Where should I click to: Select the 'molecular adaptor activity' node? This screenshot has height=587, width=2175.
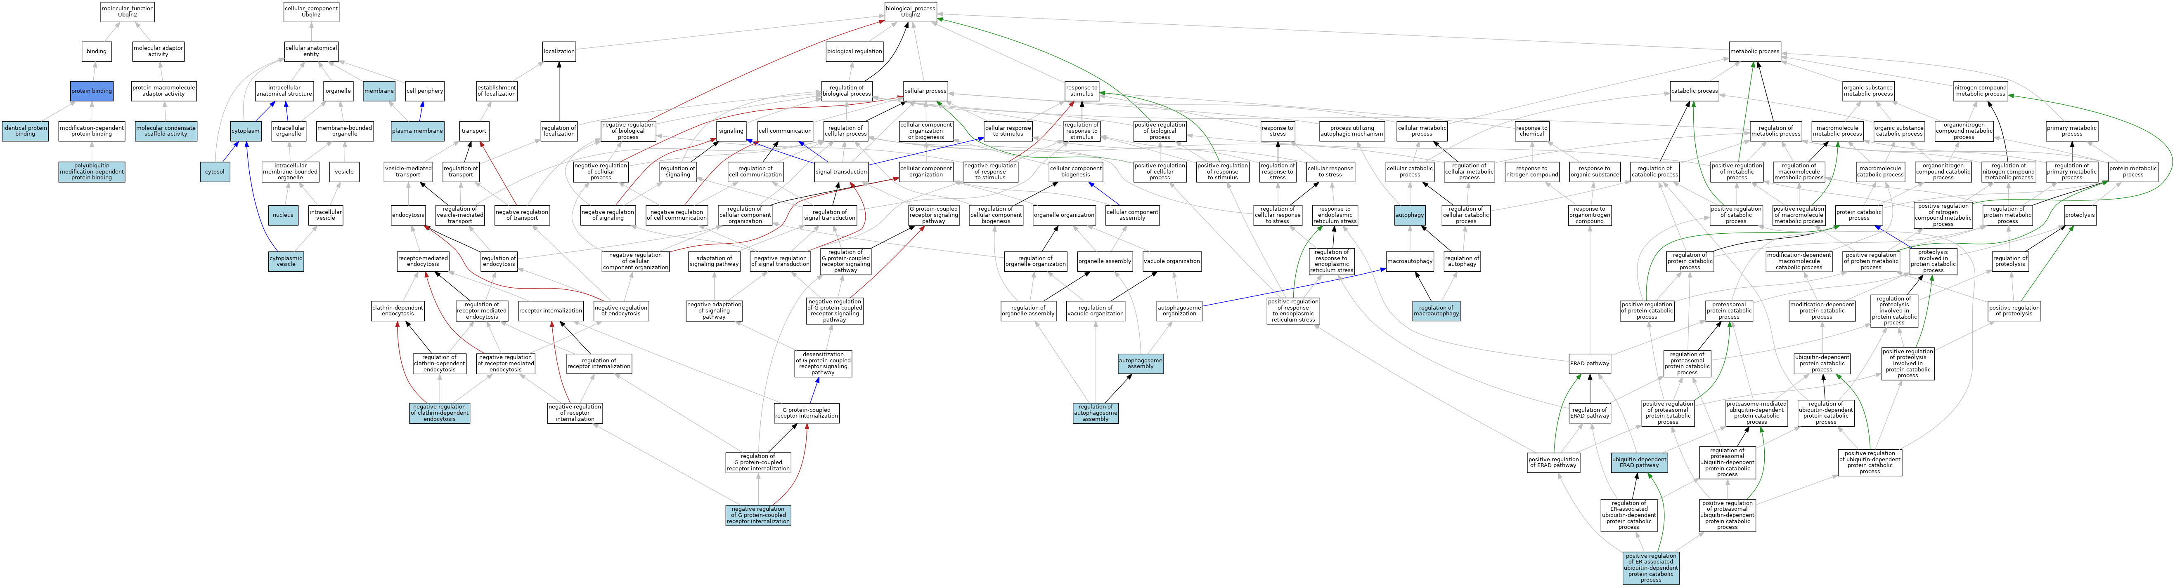(158, 52)
